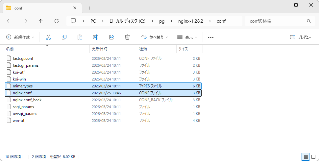Go to nginx-1.28.2 breadcrumb
Screen dimensions: 319x161
coord(191,21)
